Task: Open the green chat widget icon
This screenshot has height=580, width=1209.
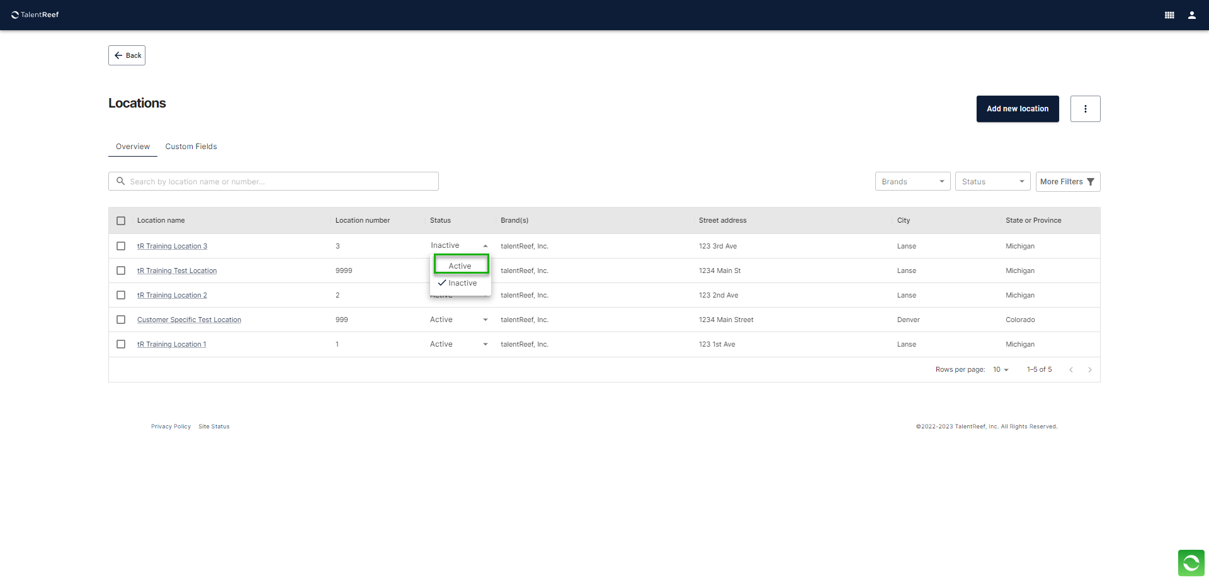Action: [1191, 562]
